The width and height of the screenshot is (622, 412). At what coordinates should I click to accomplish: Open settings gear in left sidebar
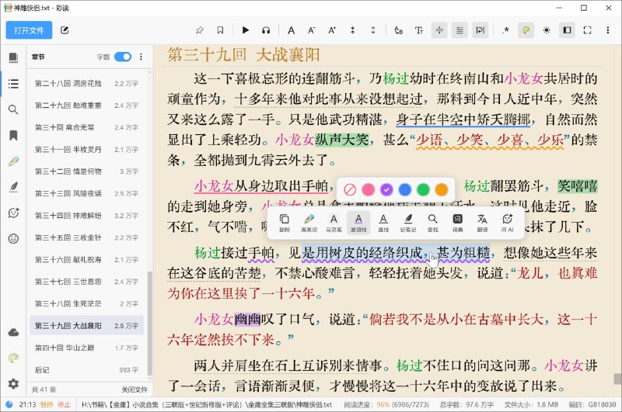[x=13, y=384]
